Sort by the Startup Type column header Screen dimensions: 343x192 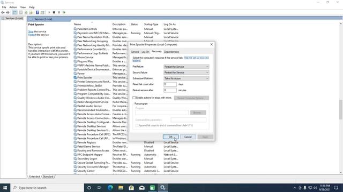pos(153,25)
